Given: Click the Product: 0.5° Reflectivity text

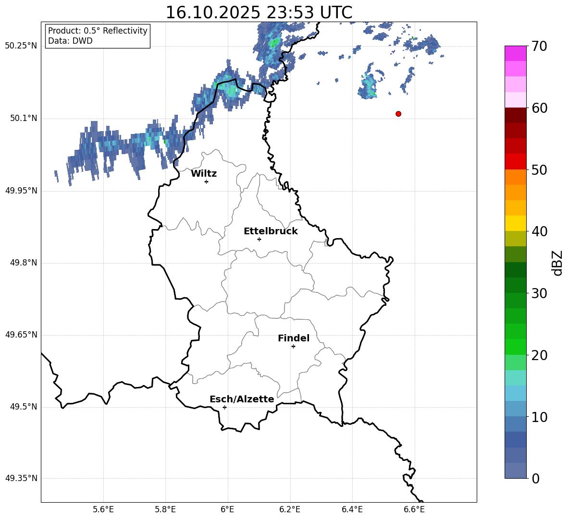Looking at the screenshot, I should click(98, 30).
